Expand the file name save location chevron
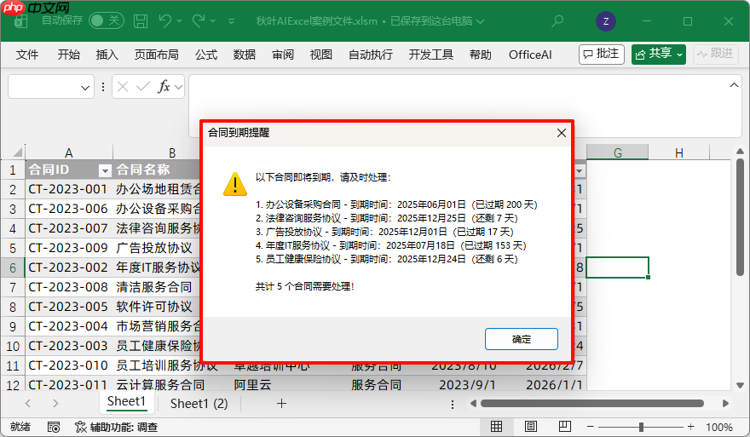 click(481, 21)
